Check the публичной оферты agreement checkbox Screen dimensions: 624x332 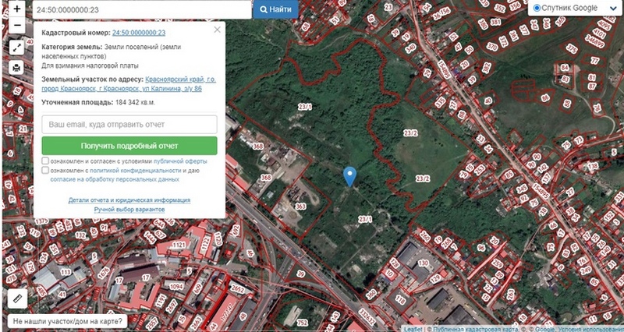(x=48, y=161)
